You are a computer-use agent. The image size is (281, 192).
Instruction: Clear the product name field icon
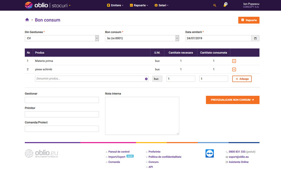click(x=146, y=79)
